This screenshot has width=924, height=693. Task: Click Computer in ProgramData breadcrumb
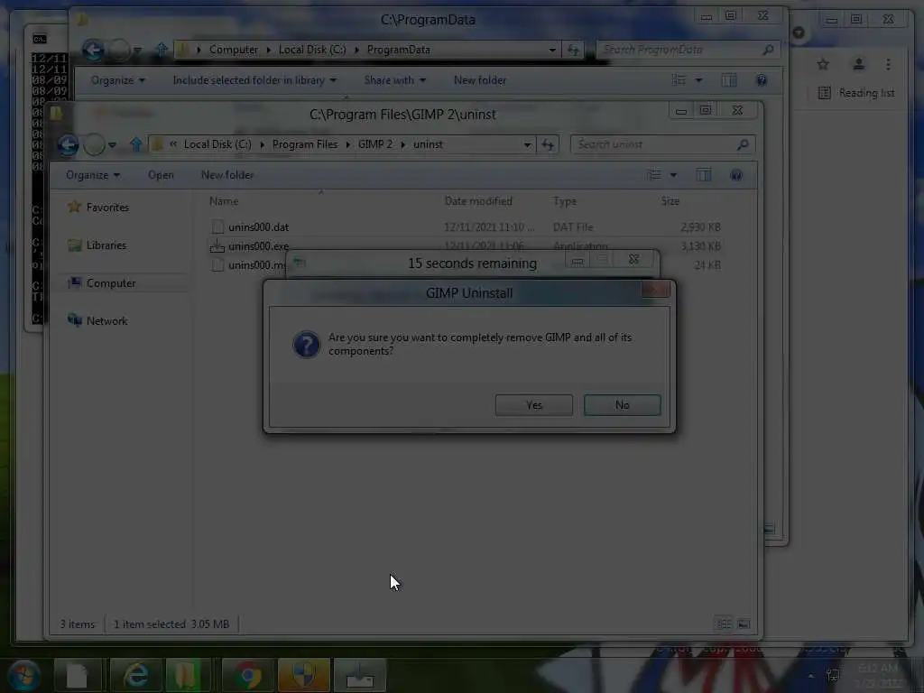[x=234, y=50]
